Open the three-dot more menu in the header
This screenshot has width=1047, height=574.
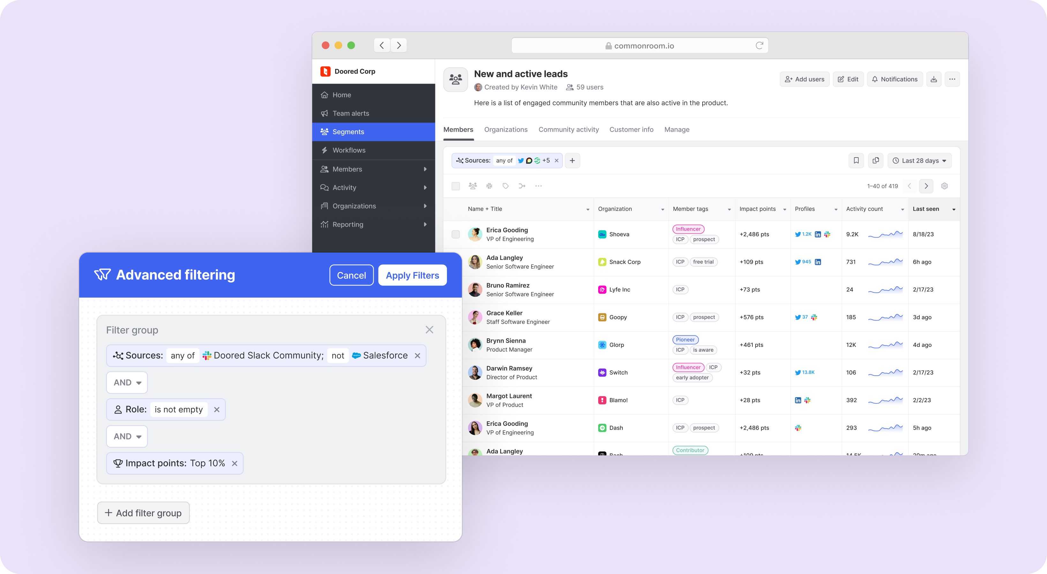coord(952,79)
